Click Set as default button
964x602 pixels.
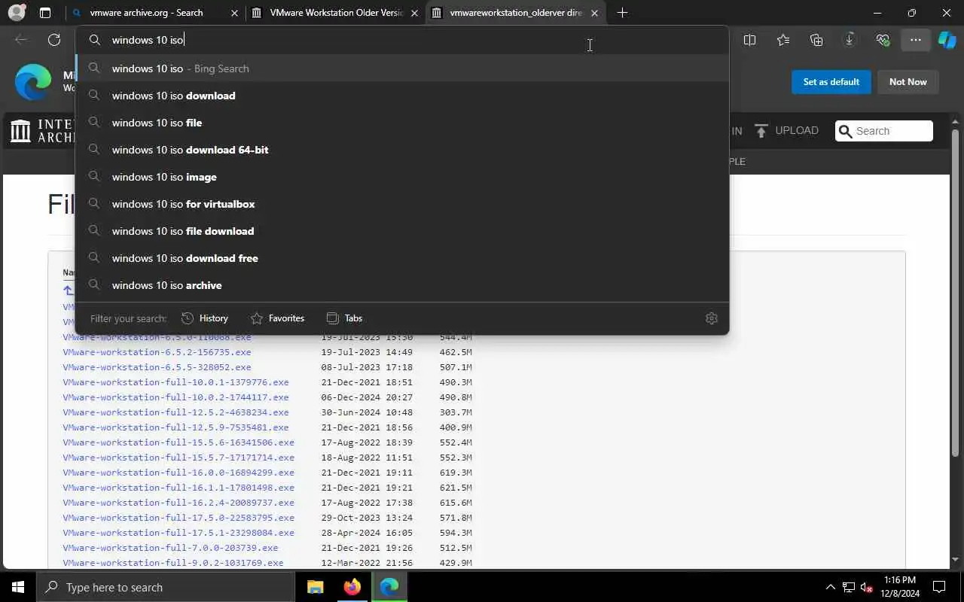pos(831,82)
